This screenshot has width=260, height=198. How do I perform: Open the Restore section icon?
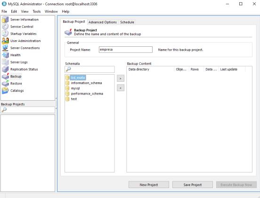click(5, 83)
